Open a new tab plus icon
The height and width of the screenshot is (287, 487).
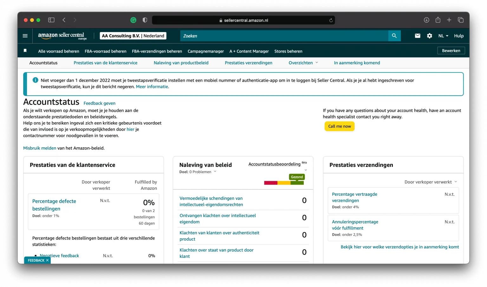(x=449, y=20)
